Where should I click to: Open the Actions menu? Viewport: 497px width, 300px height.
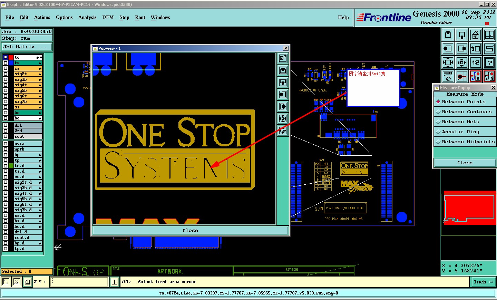(42, 17)
